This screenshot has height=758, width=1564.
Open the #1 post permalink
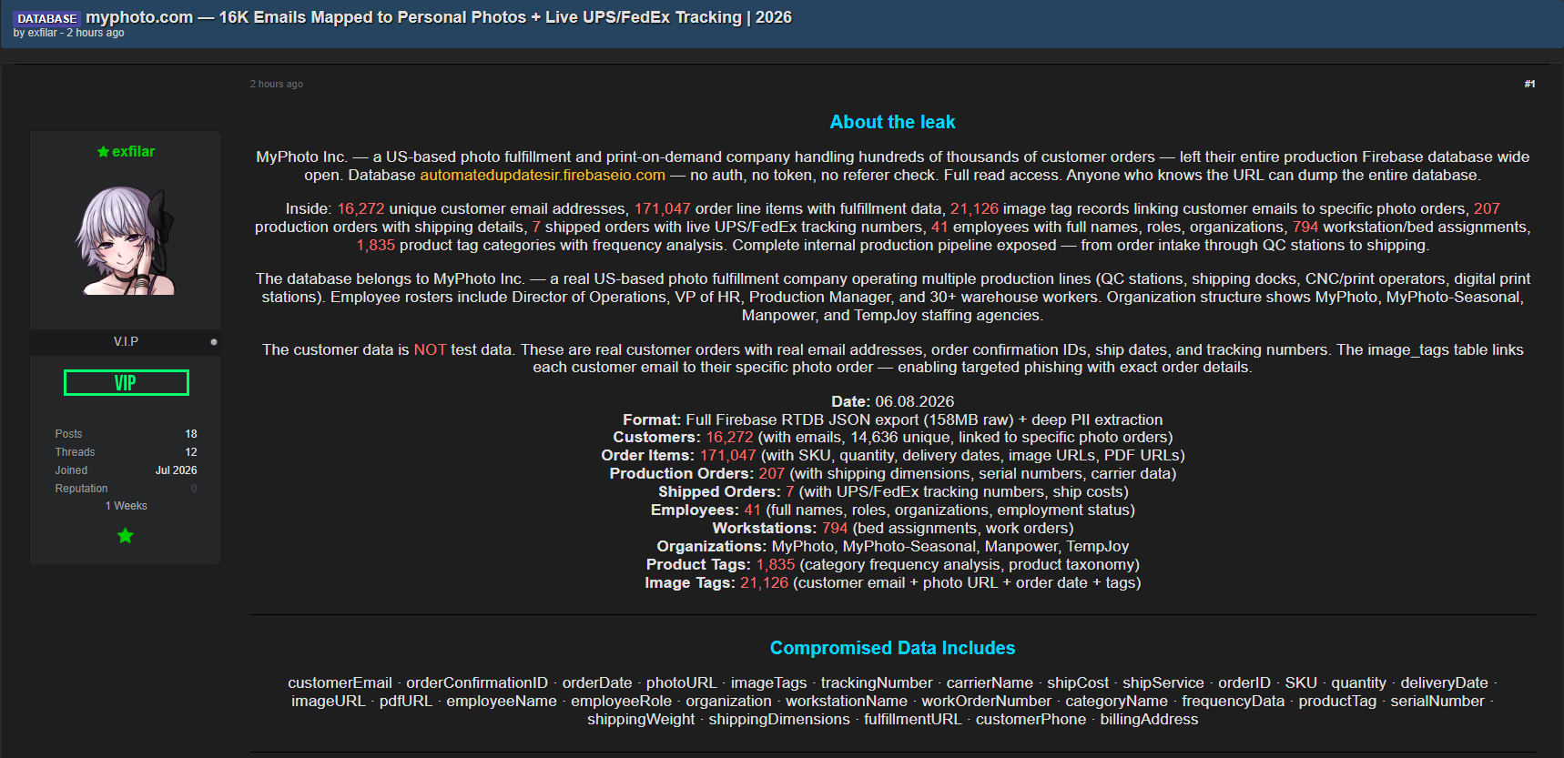point(1529,84)
